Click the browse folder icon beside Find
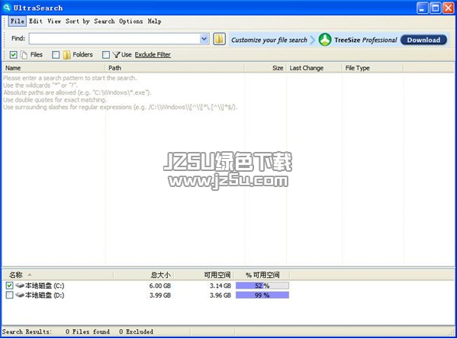The height and width of the screenshot is (339, 457). pos(219,39)
